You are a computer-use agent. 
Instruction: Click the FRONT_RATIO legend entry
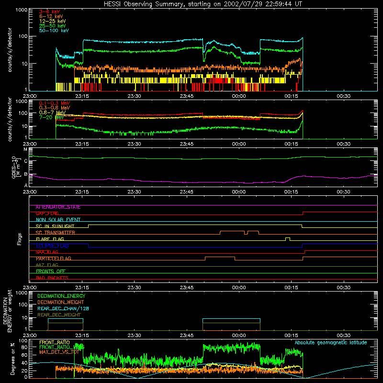click(55, 343)
